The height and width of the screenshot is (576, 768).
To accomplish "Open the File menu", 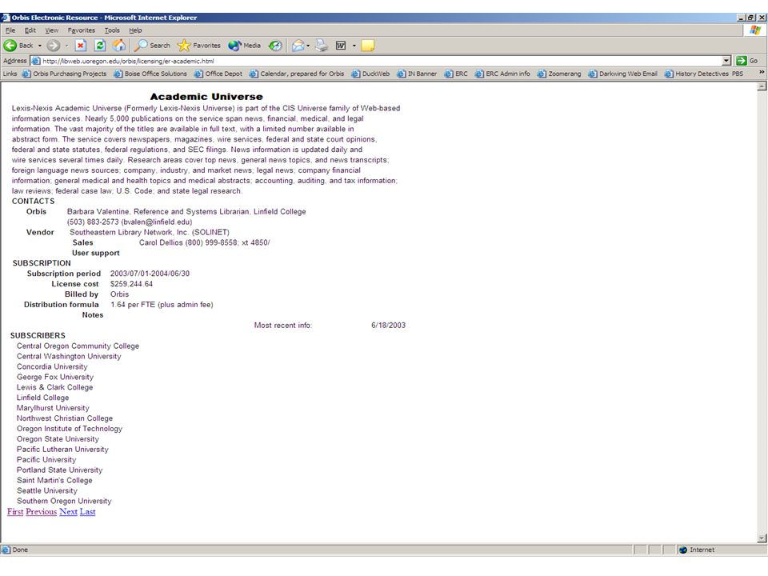I will 10,30.
